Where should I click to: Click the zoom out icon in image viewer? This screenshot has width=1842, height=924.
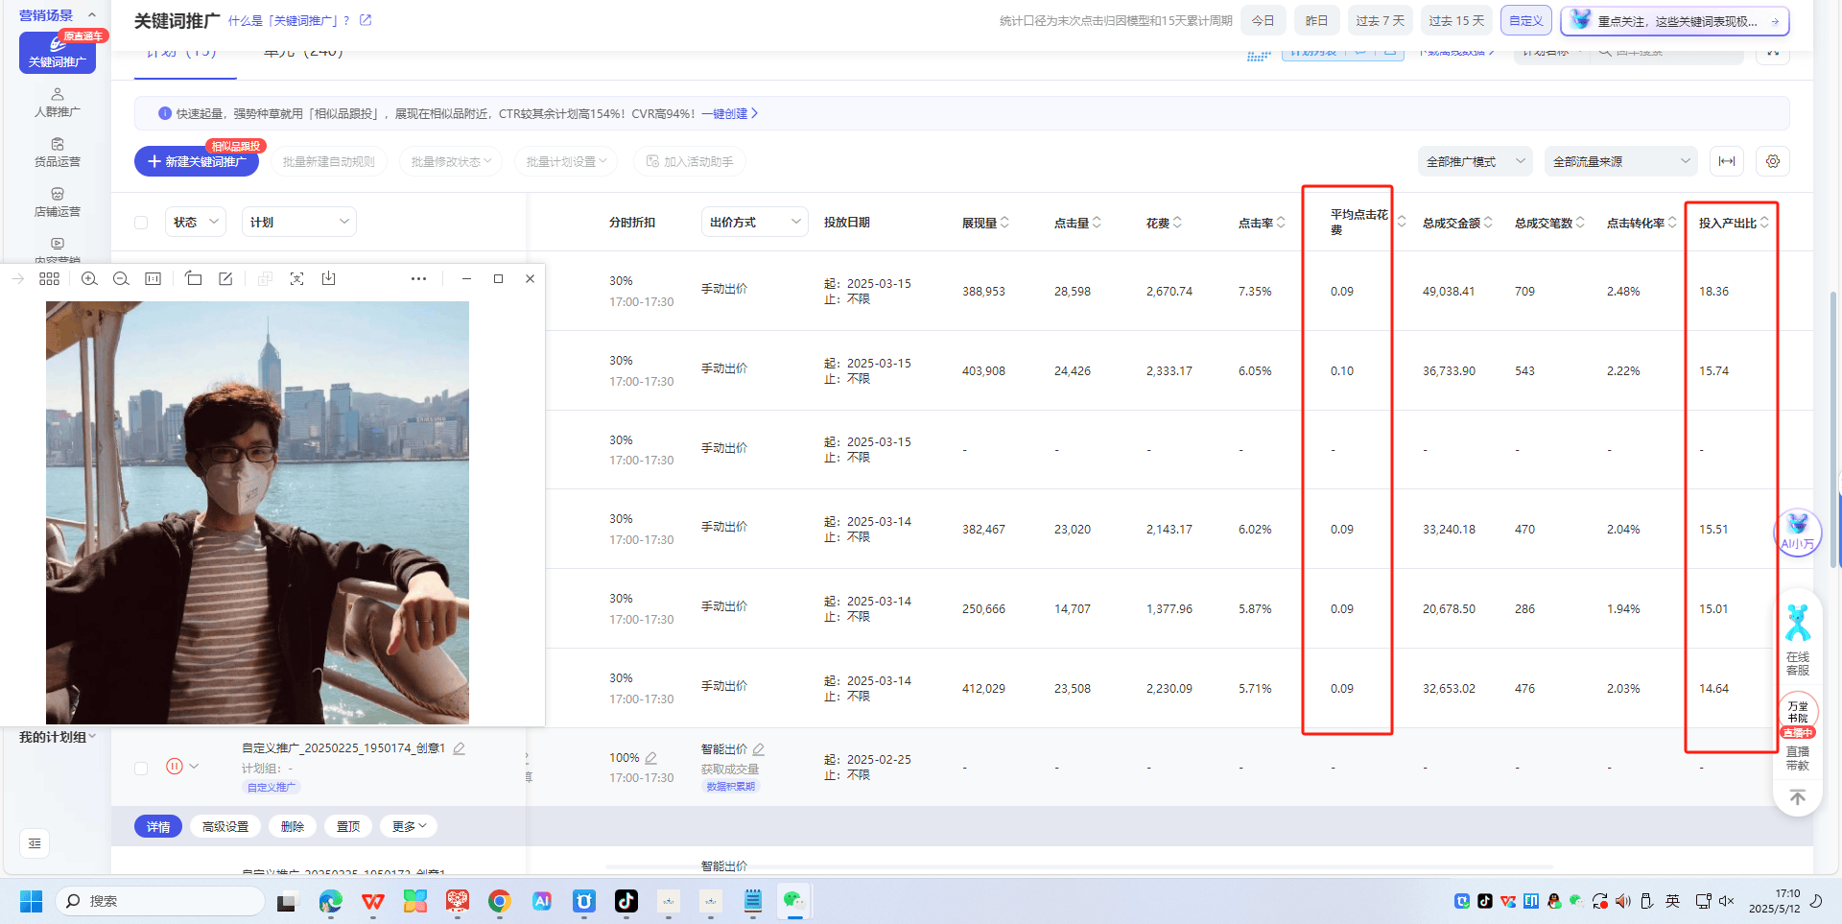point(121,279)
